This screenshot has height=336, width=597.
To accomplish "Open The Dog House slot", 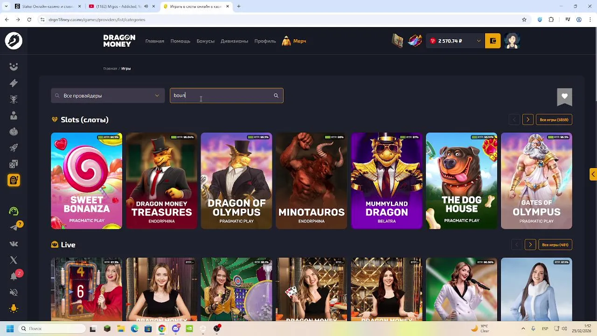I will pyautogui.click(x=462, y=181).
